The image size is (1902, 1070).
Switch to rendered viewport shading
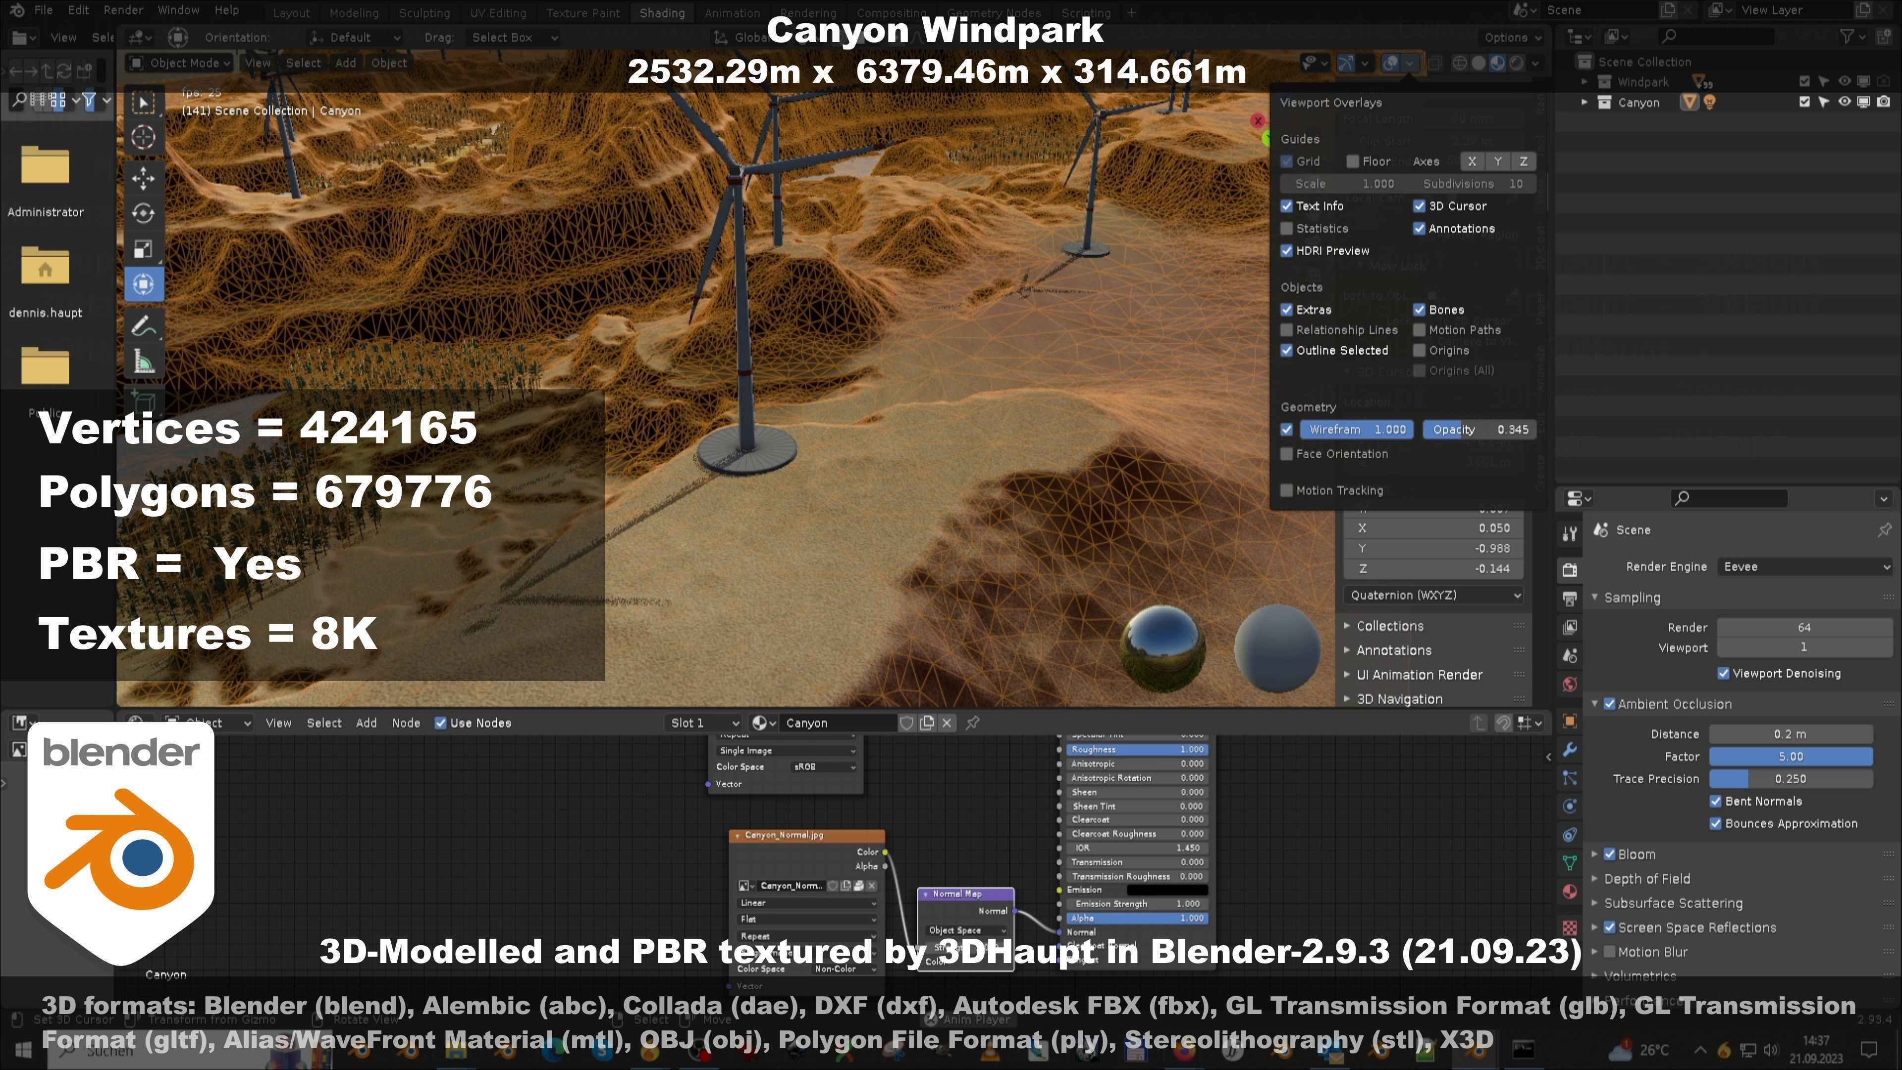(1517, 63)
